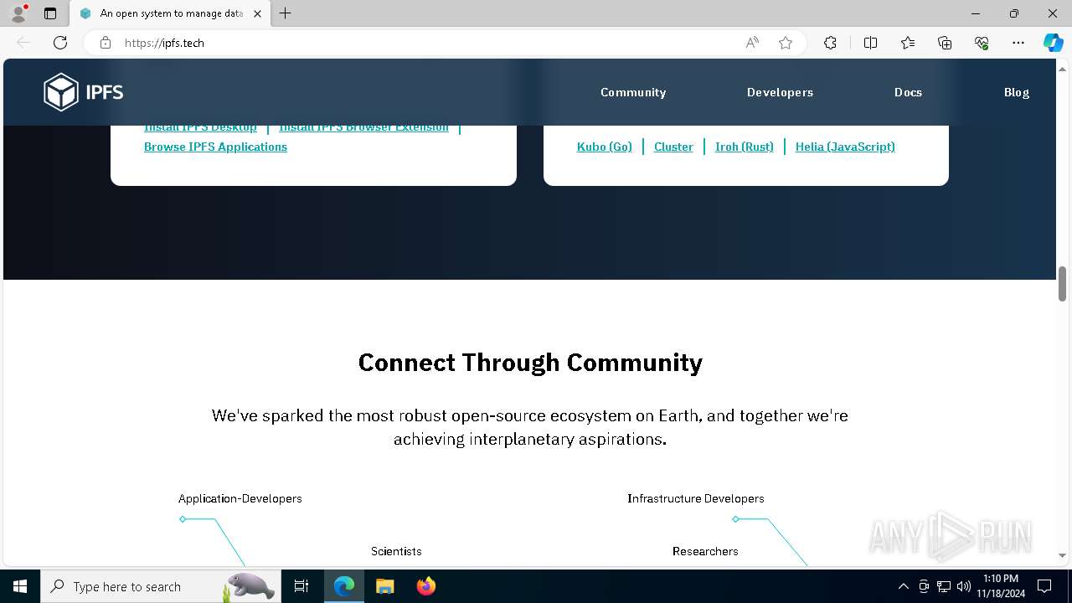The height and width of the screenshot is (603, 1072).
Task: Open Browser essentials heart icon
Action: 982,43
